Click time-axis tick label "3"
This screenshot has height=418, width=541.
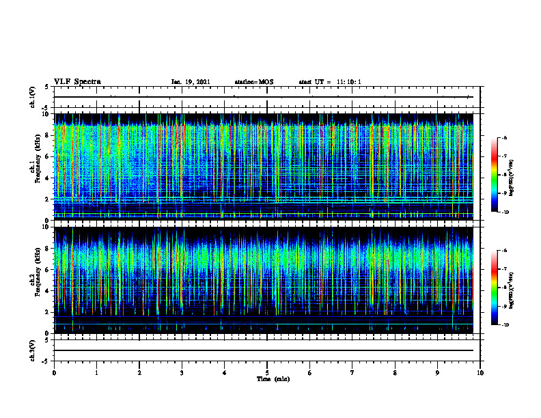click(x=182, y=373)
